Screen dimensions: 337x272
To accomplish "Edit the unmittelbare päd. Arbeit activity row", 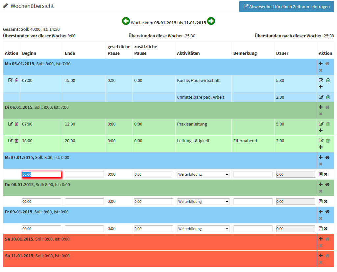I will [321, 97].
